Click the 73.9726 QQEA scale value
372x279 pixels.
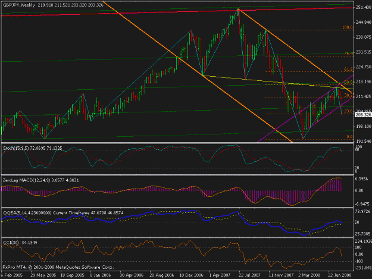pos(362,211)
